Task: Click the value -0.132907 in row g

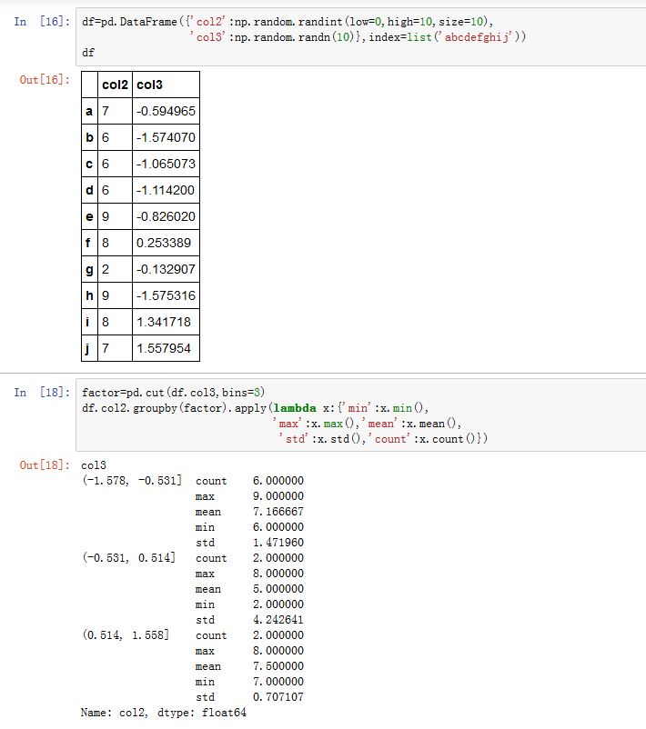Action: 167,269
